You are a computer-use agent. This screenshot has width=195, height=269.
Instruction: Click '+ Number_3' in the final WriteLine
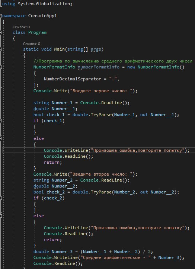pyautogui.click(x=167, y=257)
